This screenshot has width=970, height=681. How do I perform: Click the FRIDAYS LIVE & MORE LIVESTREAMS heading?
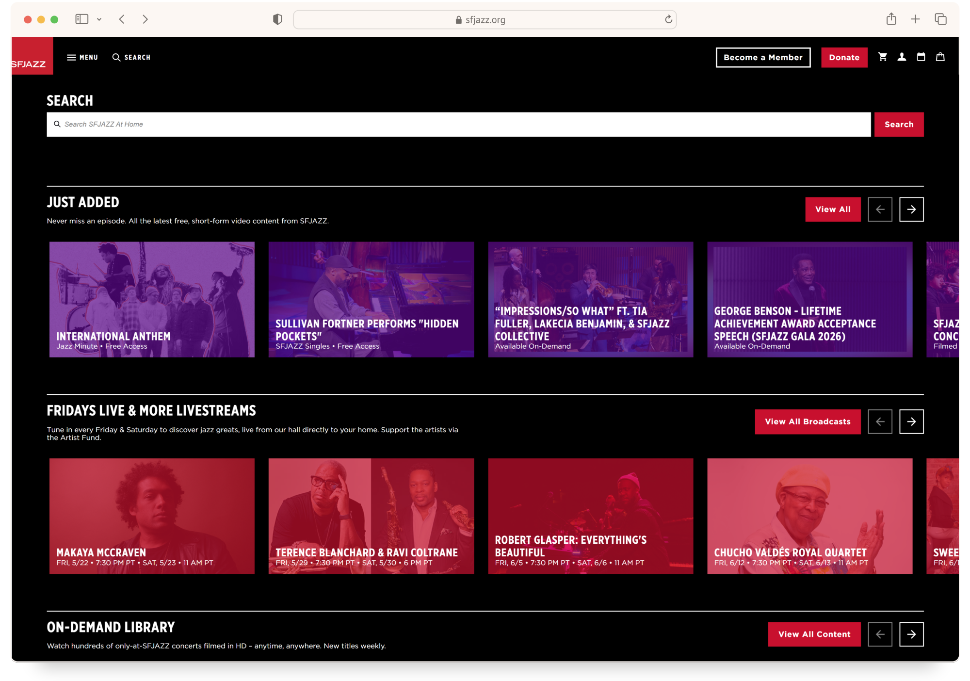151,411
